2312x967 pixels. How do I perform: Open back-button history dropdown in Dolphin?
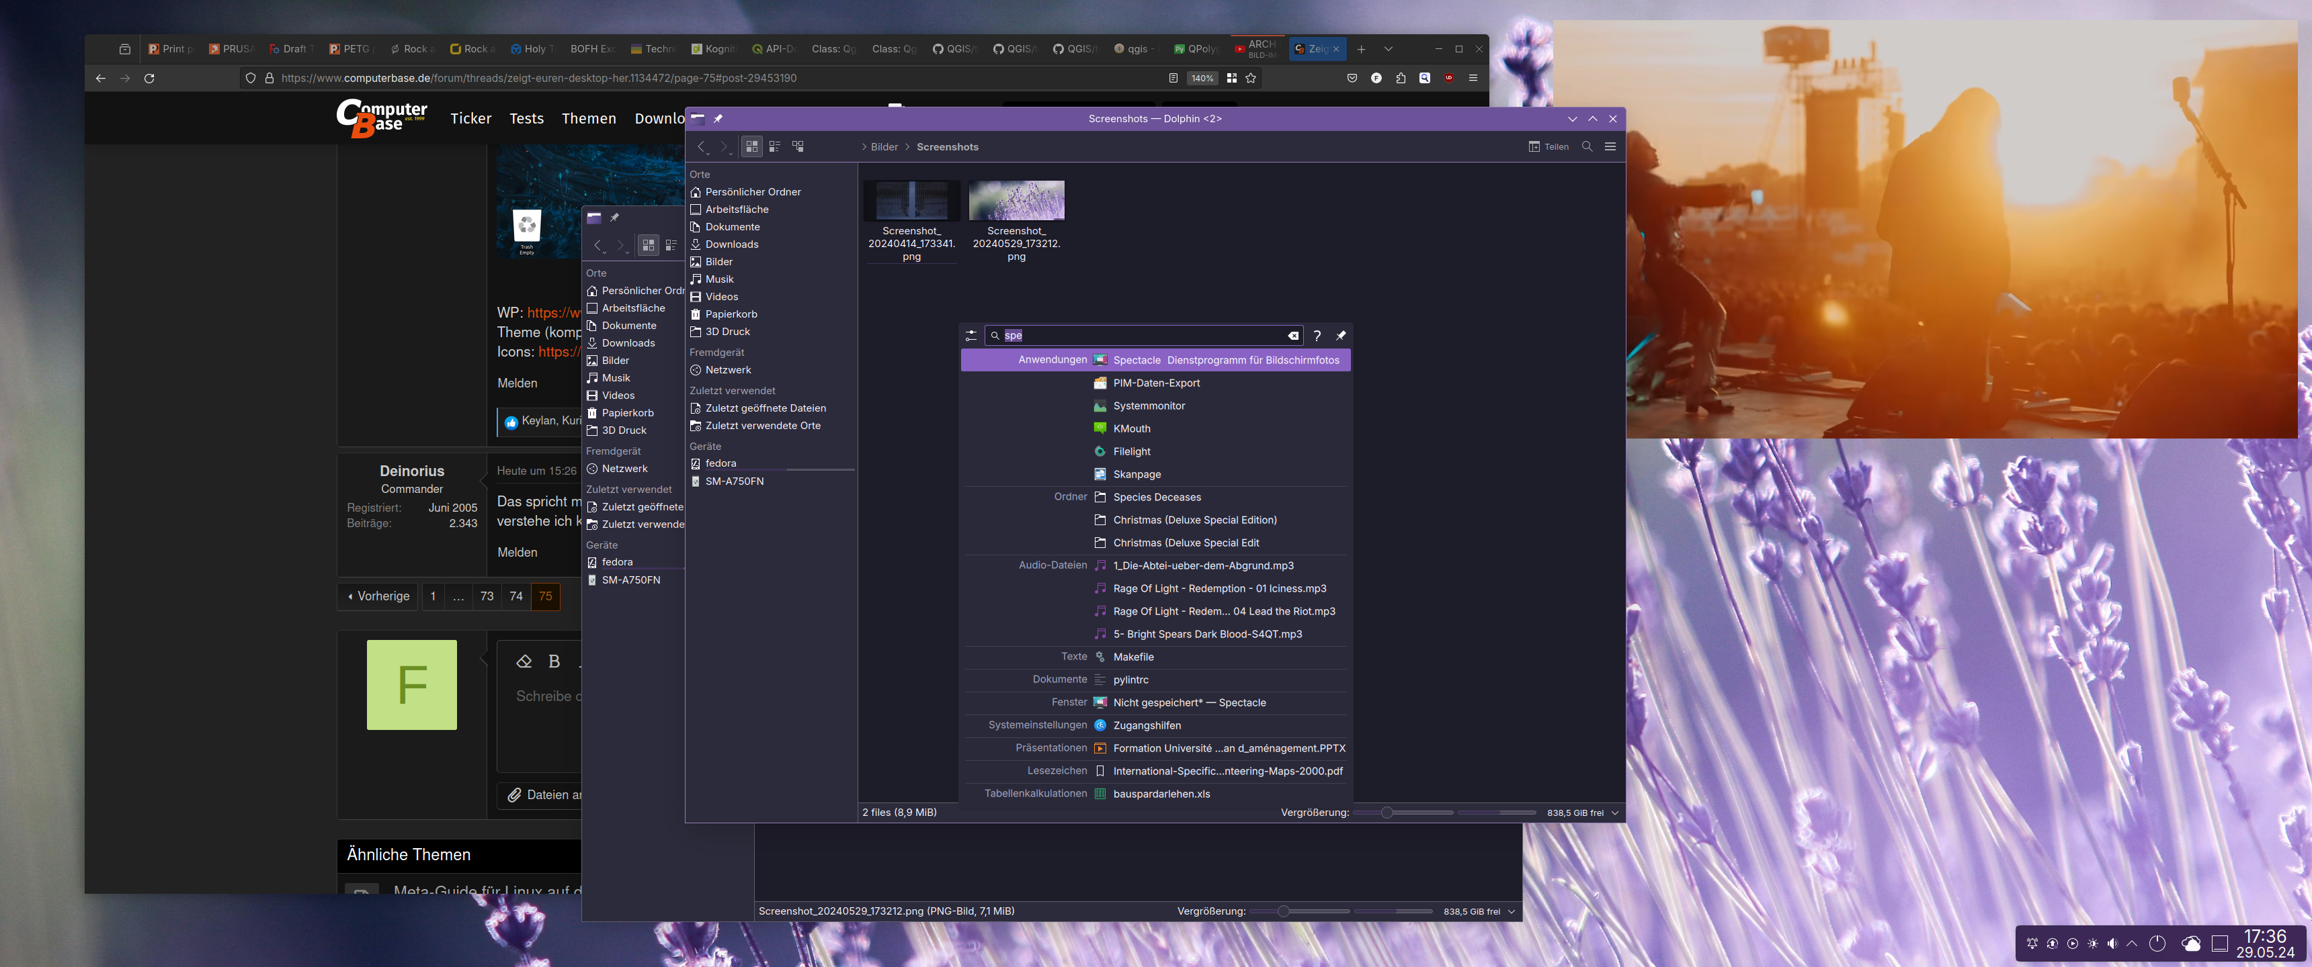pyautogui.click(x=708, y=155)
